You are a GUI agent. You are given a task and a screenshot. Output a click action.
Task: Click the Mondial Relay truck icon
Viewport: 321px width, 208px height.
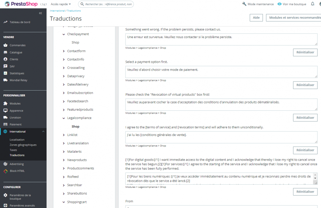(5, 80)
